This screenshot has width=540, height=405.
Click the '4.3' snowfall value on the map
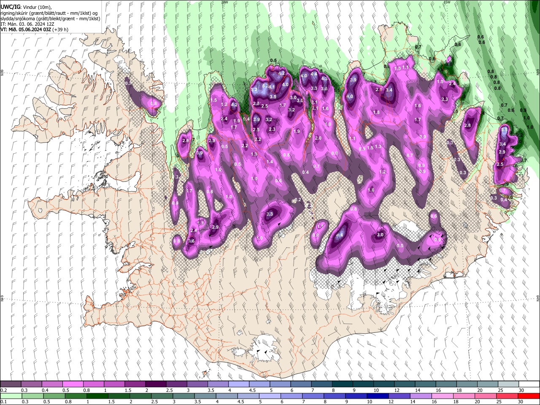324,78
